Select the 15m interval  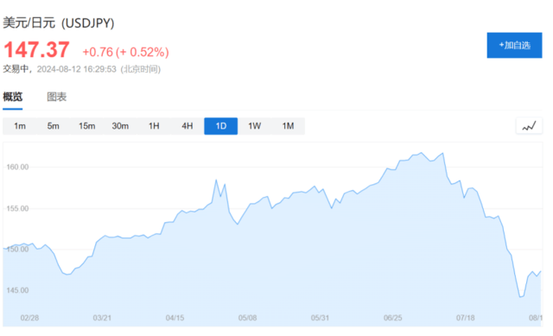86,126
